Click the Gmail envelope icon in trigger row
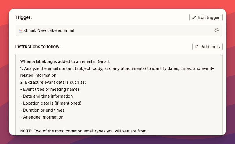 21,30
